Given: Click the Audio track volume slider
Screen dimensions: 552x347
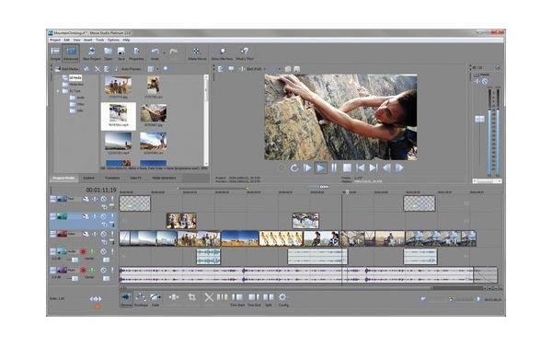Looking at the screenshot, I should click(75, 260).
